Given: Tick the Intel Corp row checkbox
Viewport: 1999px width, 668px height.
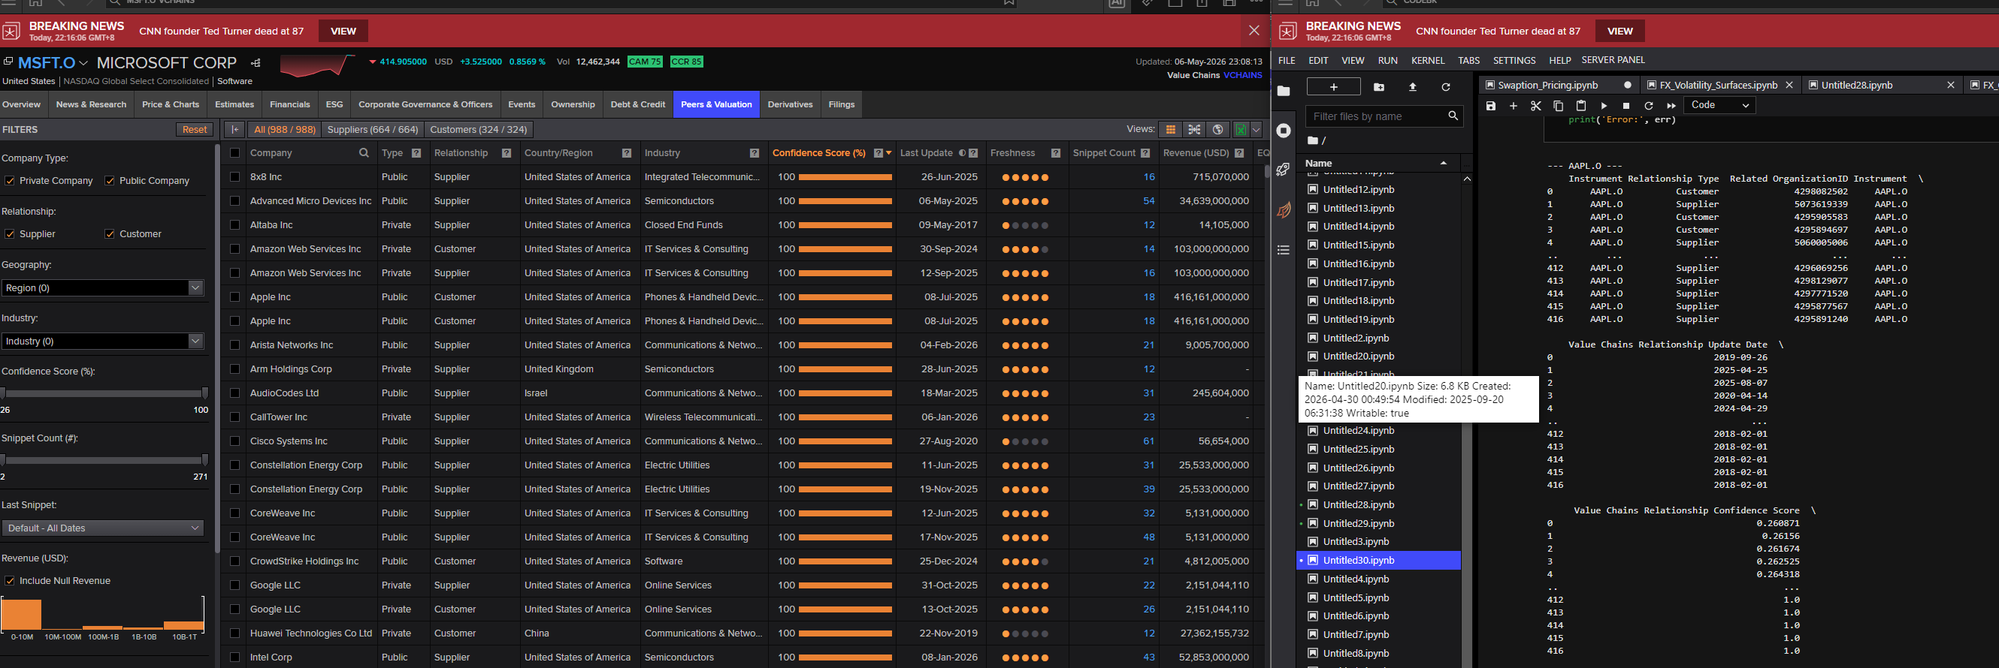Looking at the screenshot, I should click(x=234, y=657).
